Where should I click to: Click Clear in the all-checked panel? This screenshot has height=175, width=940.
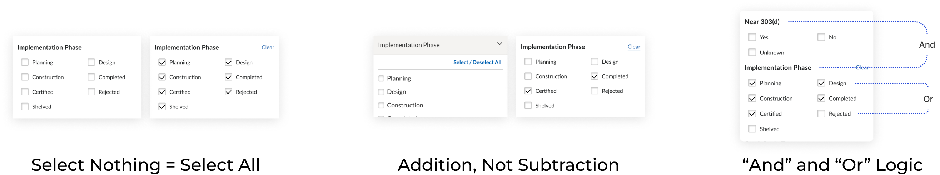tap(268, 47)
